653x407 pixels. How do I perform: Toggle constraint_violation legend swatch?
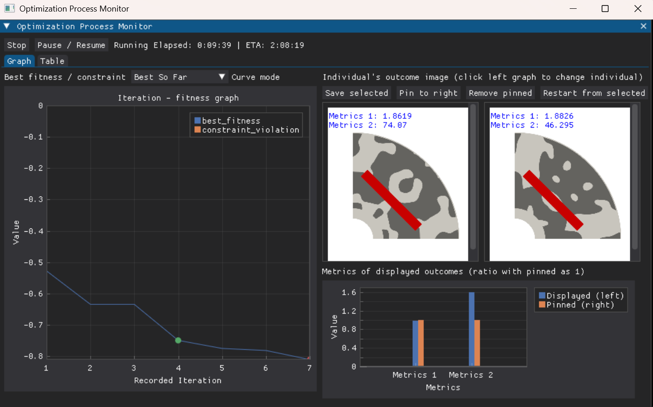point(198,130)
